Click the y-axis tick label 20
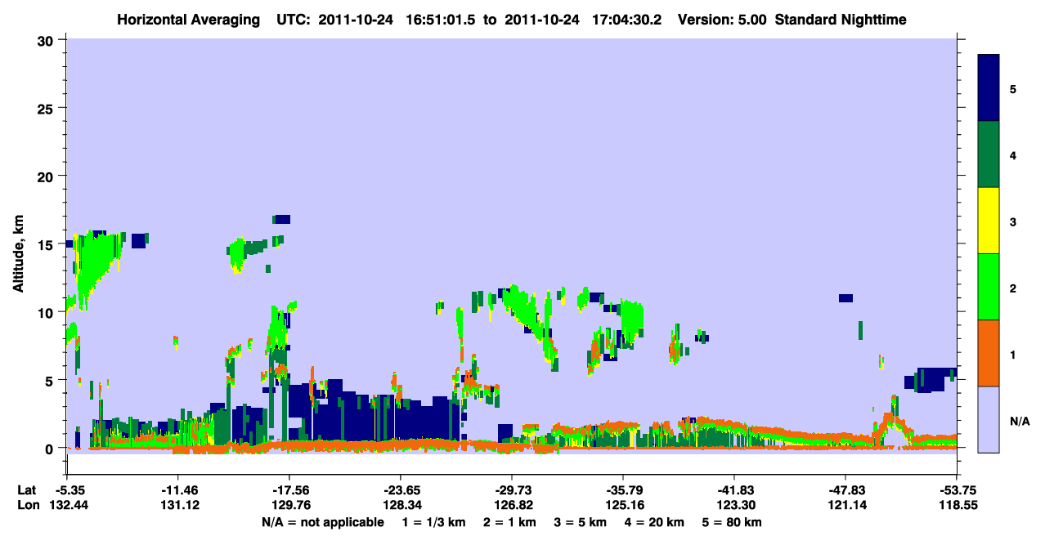Viewport: 1063px width, 545px height. tap(47, 176)
